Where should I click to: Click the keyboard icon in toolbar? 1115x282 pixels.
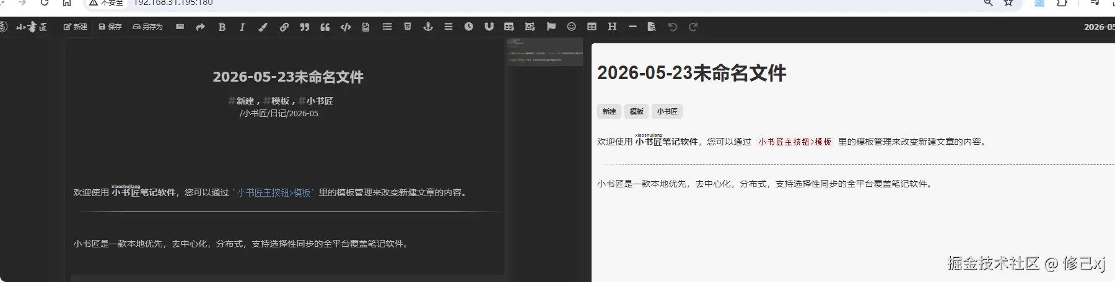180,27
